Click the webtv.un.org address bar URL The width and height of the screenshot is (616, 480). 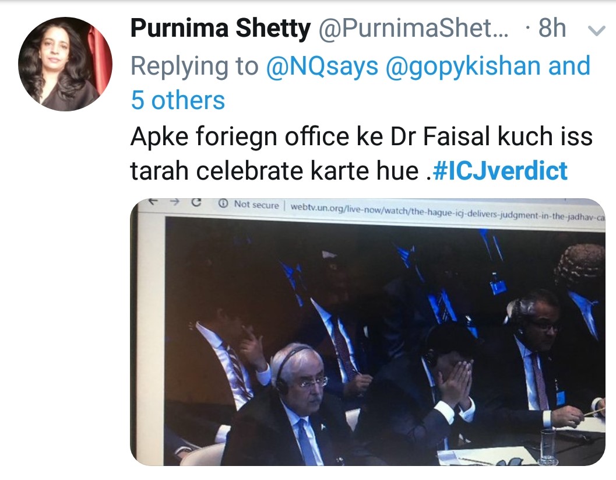[447, 213]
